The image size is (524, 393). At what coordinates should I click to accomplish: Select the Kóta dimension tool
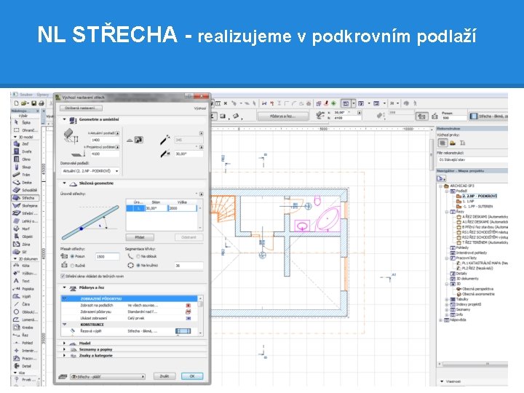23,266
